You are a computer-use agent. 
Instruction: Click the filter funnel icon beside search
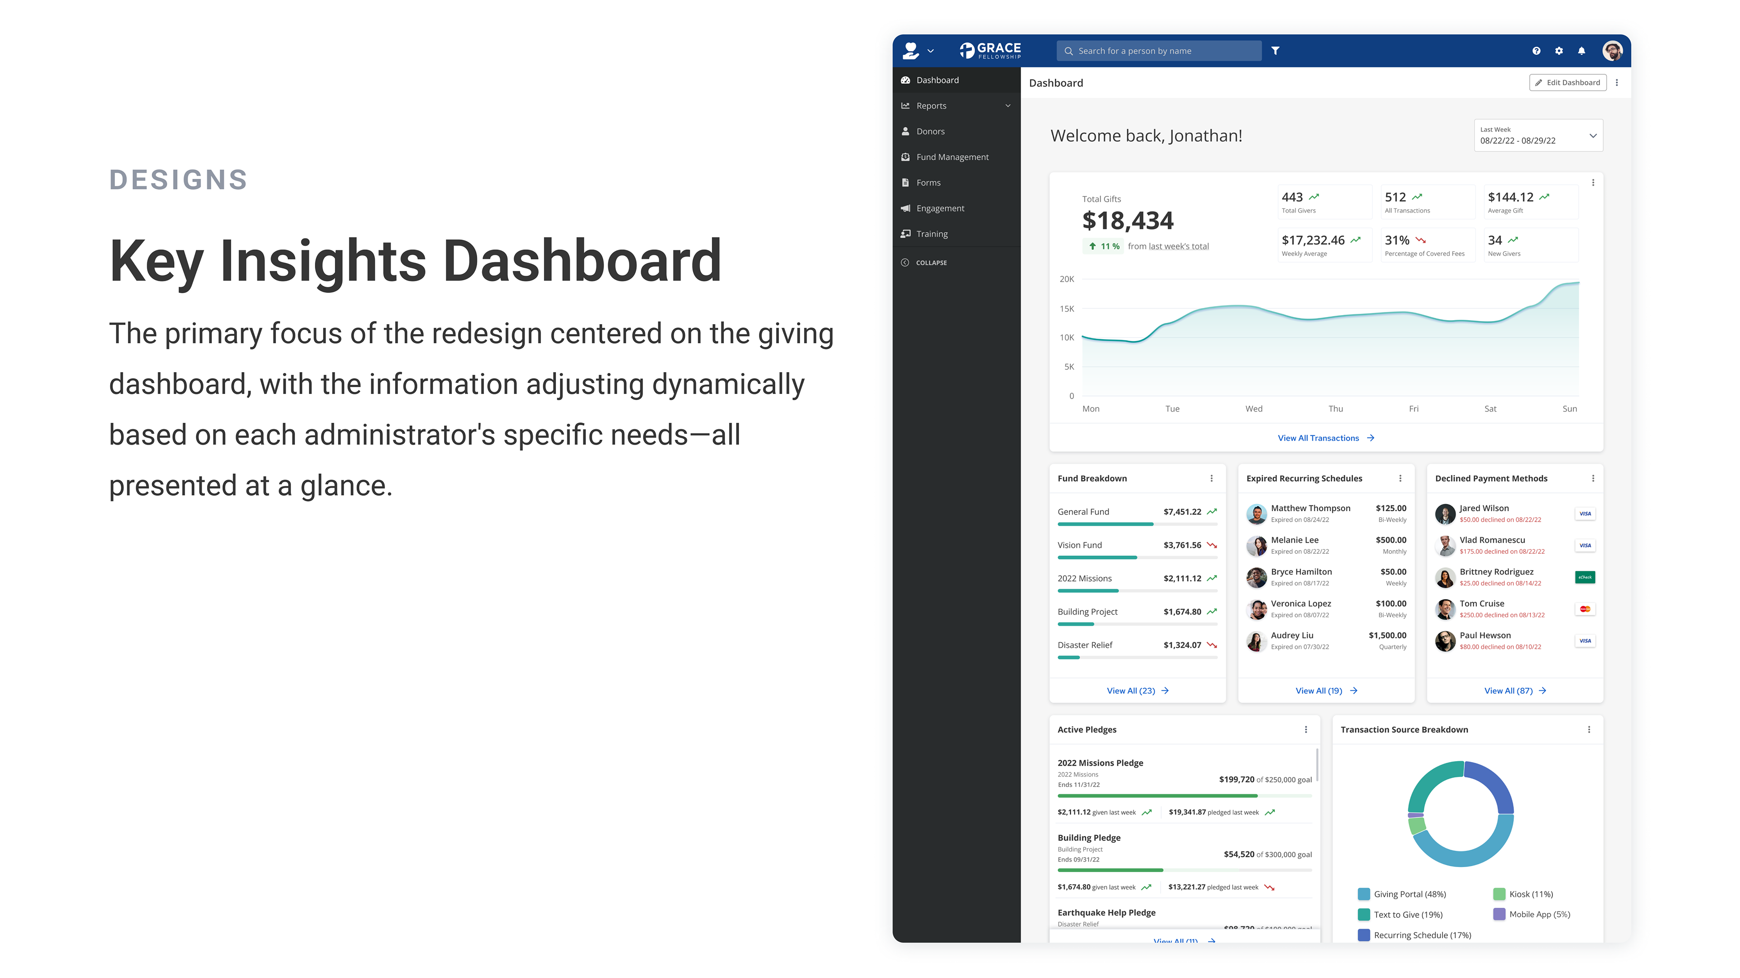click(1275, 51)
